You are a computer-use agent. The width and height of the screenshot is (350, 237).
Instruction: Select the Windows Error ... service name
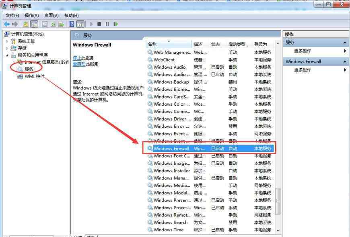(x=171, y=126)
